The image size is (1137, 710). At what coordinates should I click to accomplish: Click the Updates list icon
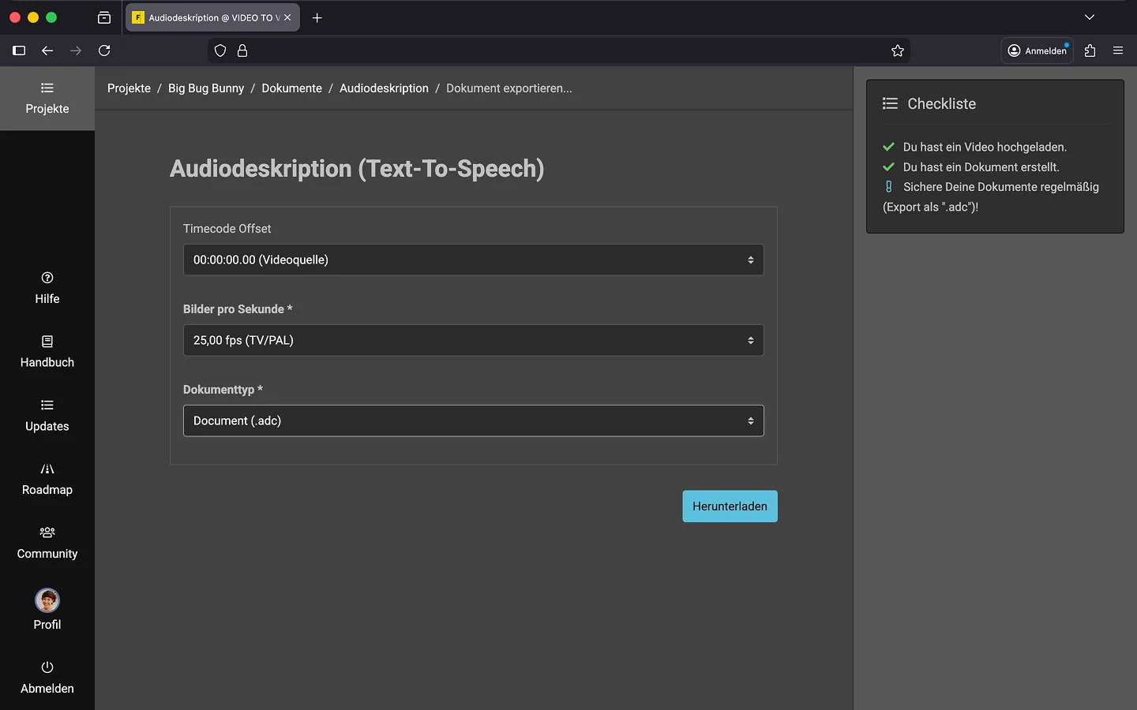pos(47,405)
